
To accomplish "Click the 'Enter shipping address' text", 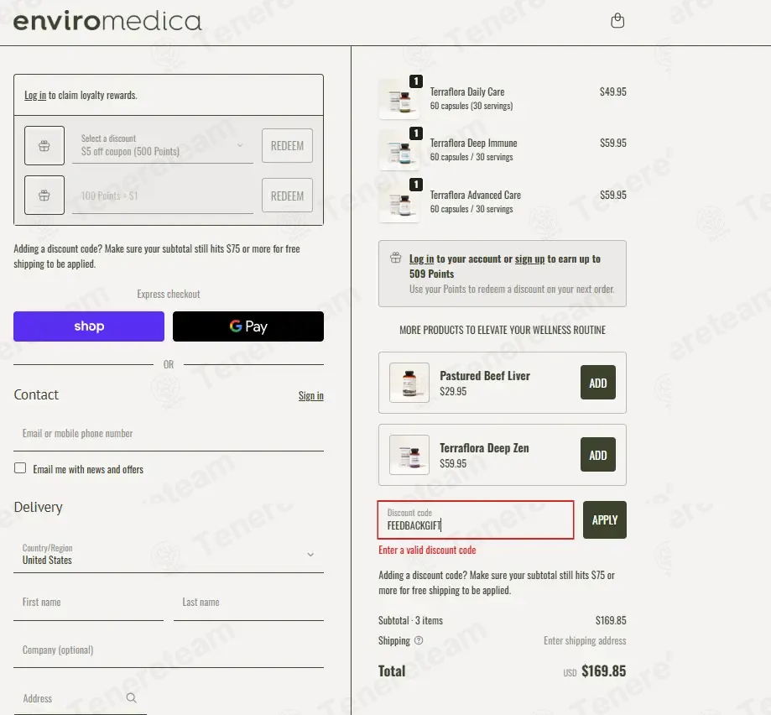I will (585, 640).
